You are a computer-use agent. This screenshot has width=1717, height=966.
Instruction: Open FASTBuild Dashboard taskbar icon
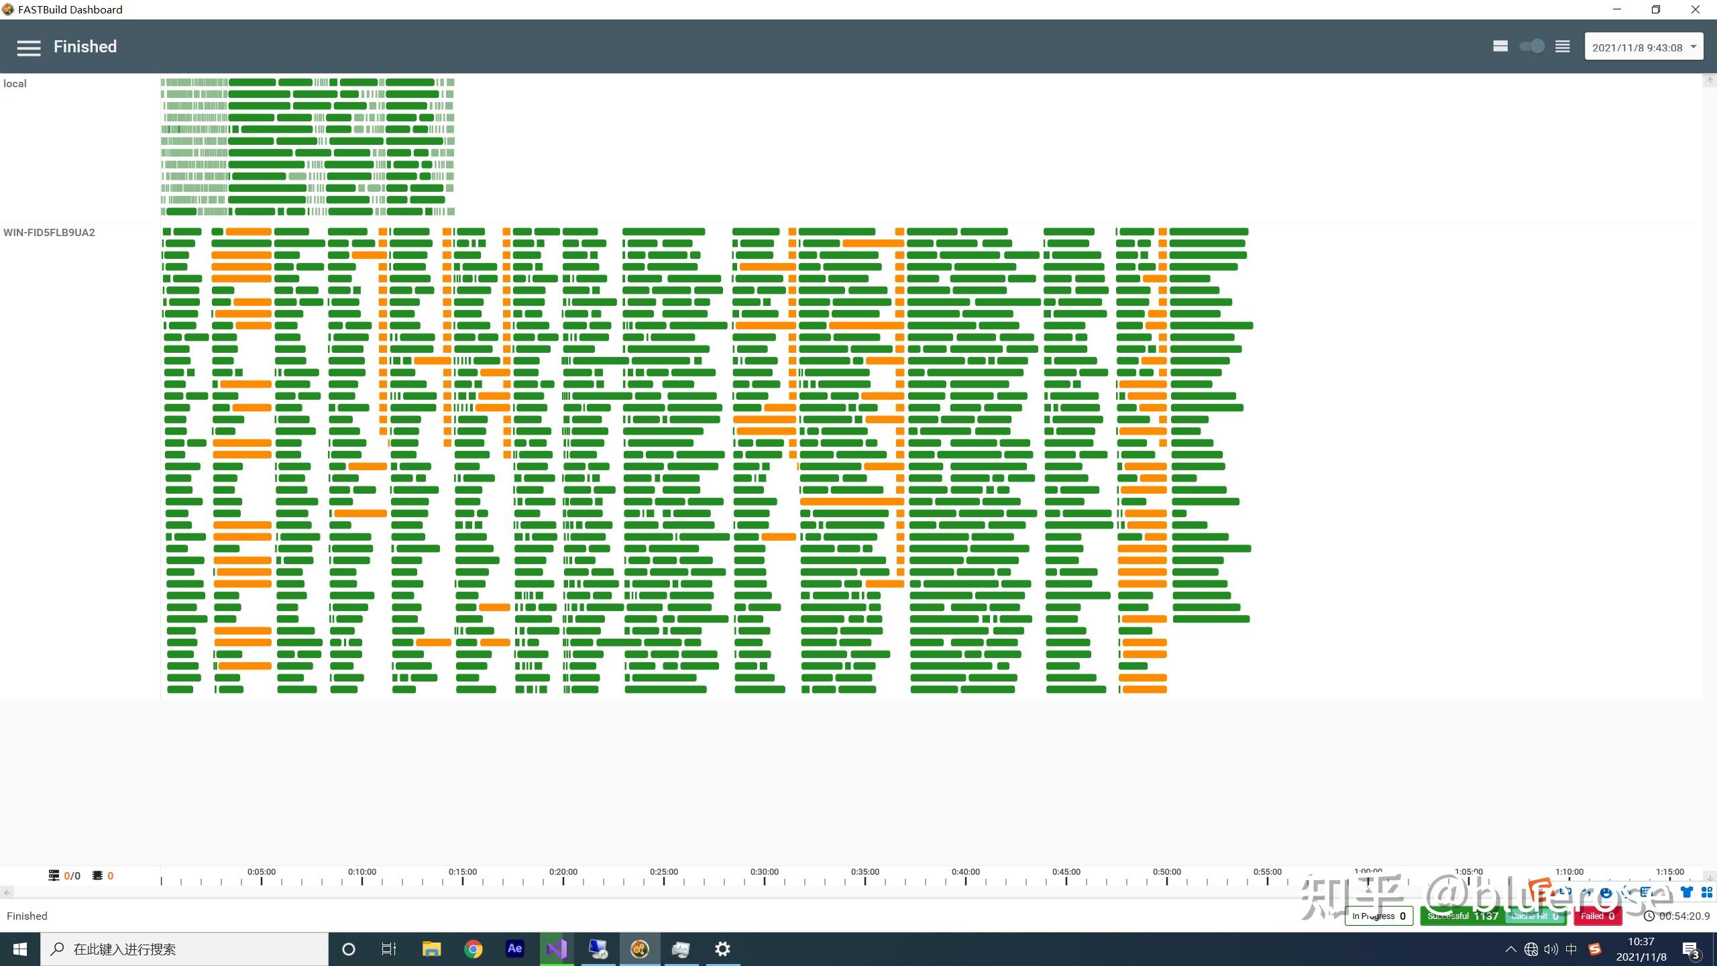639,949
